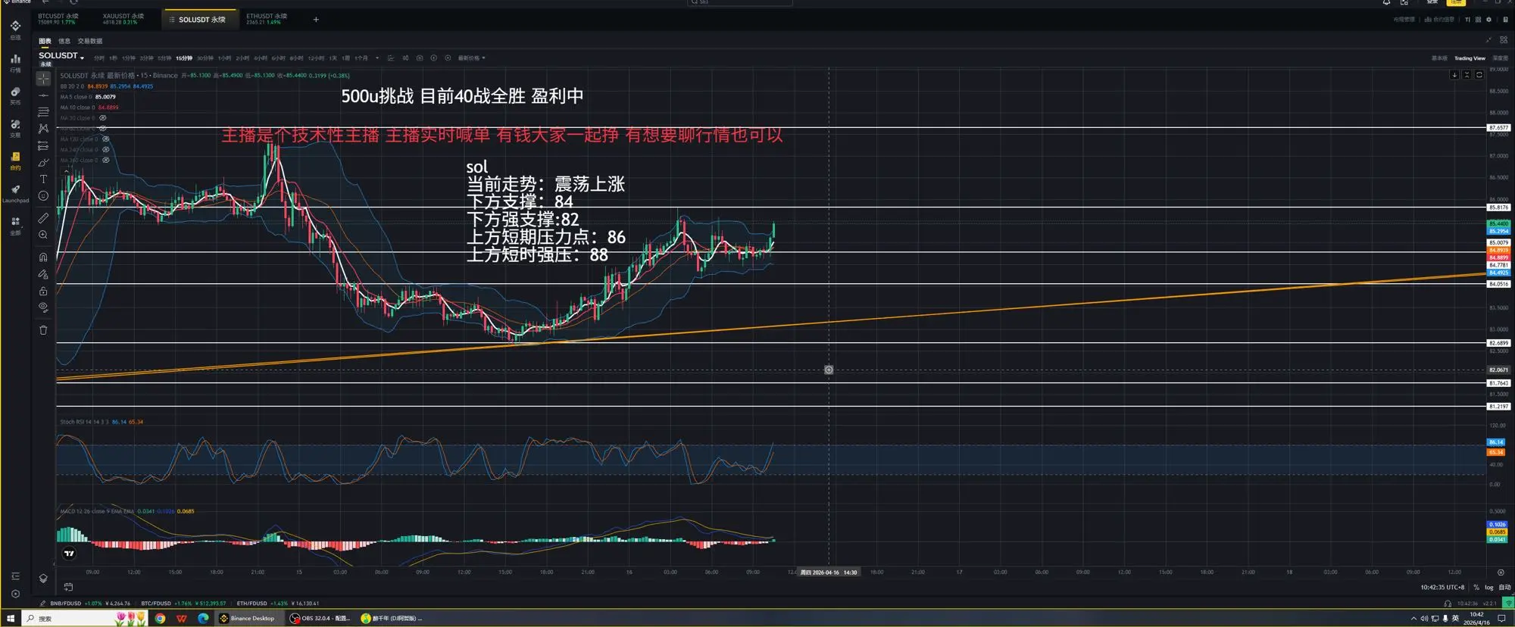Select the crosshair cursor tool
Image resolution: width=1515 pixels, height=627 pixels.
tap(43, 79)
